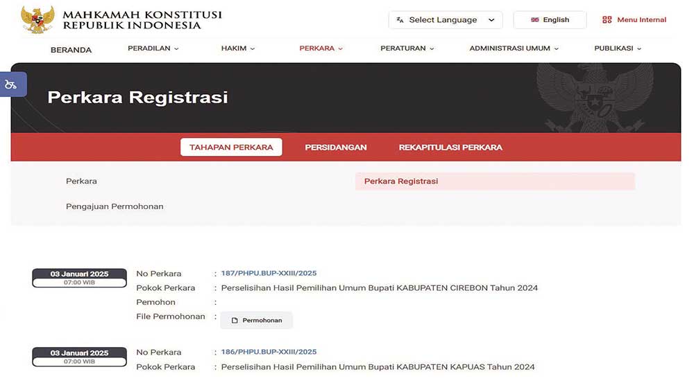The width and height of the screenshot is (694, 390).
Task: Expand the Peradilan menu
Action: pos(153,48)
